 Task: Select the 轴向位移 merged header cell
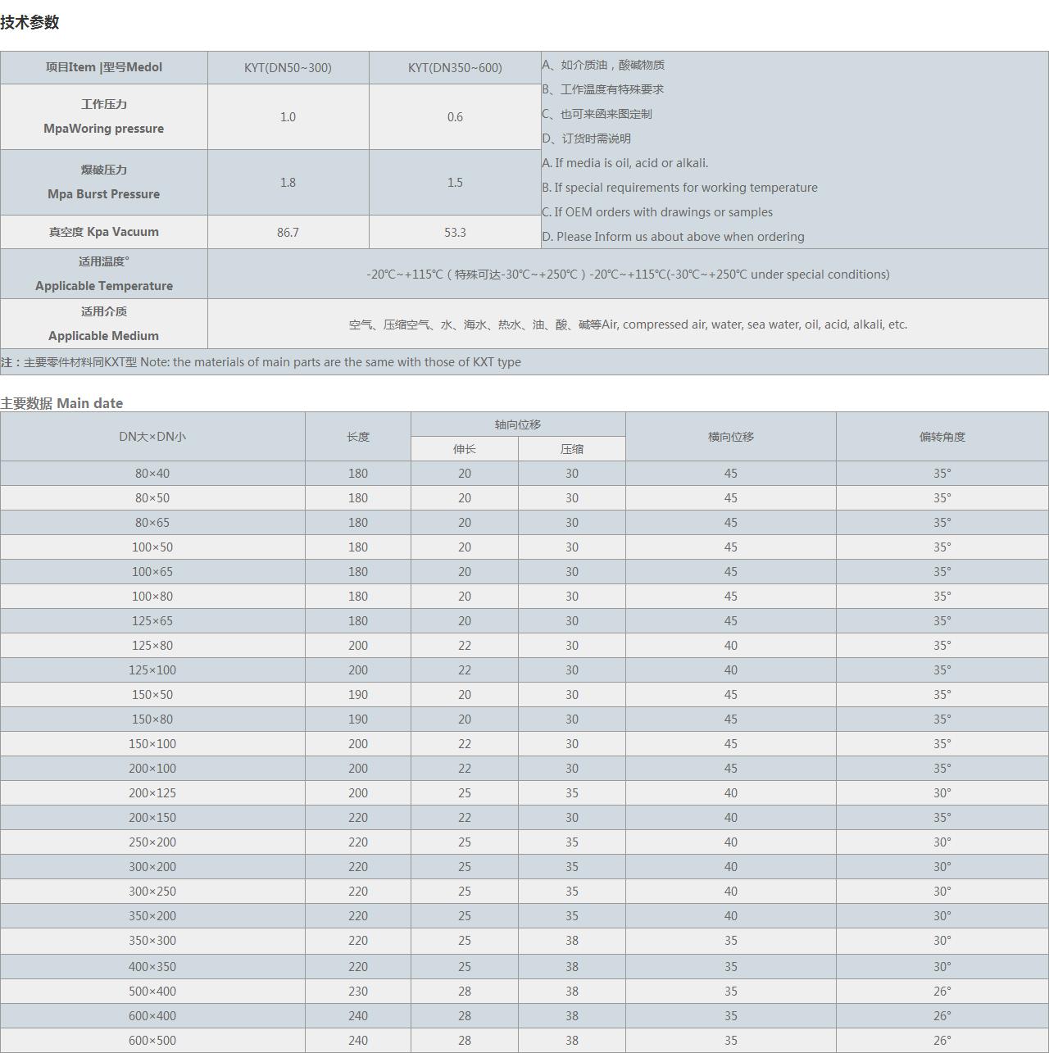[x=518, y=424]
